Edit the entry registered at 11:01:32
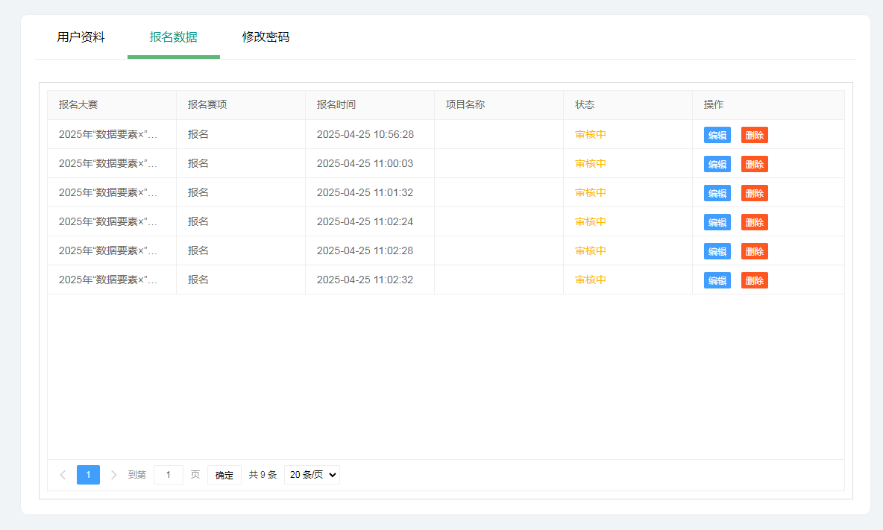The width and height of the screenshot is (883, 530). click(717, 194)
